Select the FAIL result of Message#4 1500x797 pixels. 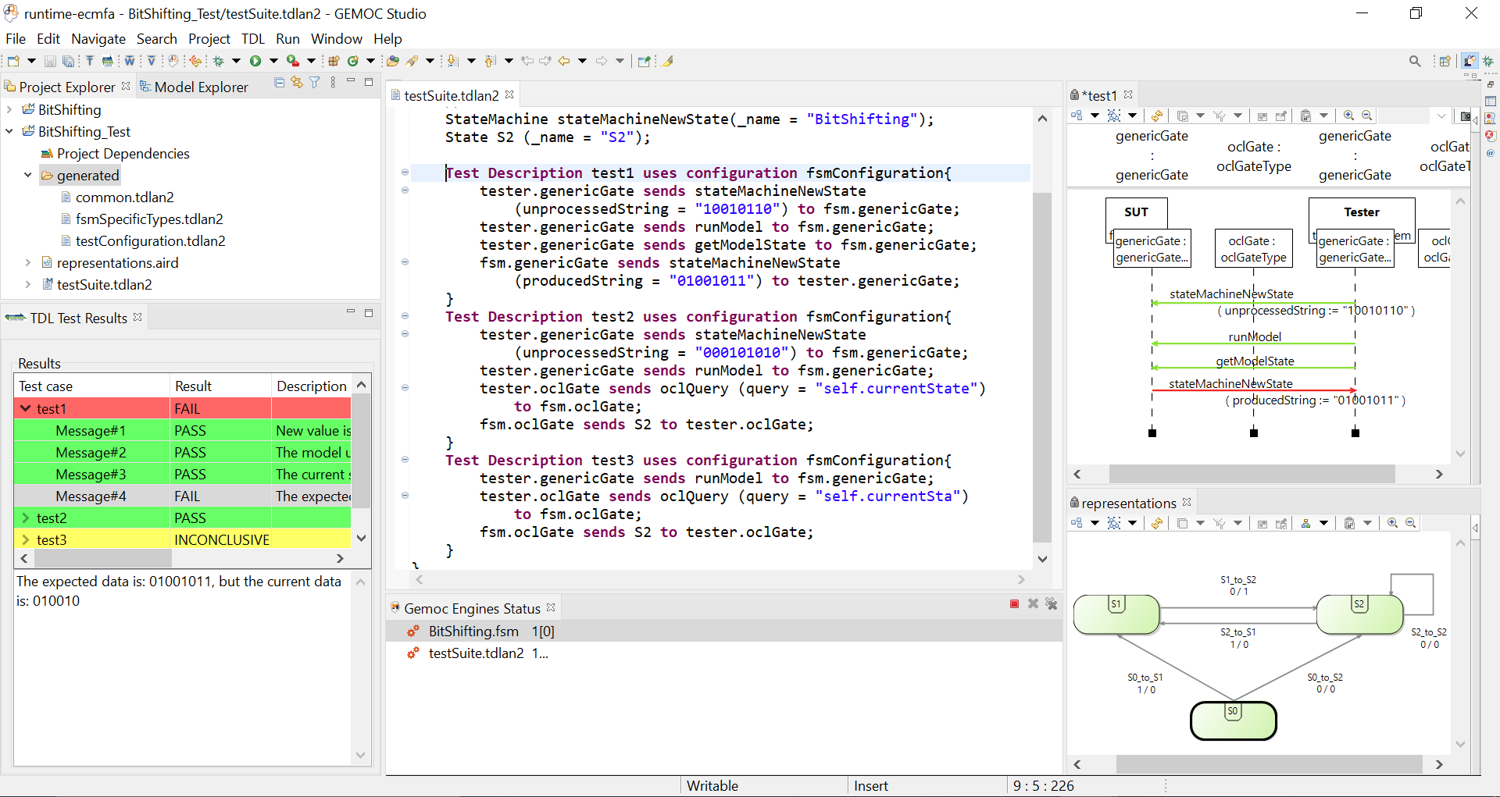click(187, 496)
